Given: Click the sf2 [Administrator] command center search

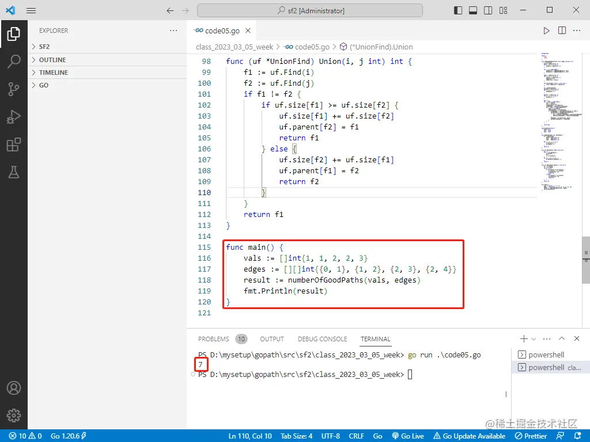Looking at the screenshot, I should (x=310, y=10).
